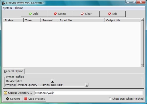Expand the Device dropdown showing MP3
This screenshot has height=104, width=147.
click(x=52, y=81)
